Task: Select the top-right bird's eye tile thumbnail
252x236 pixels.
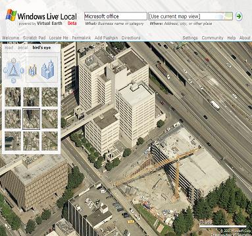Action: 50,97
